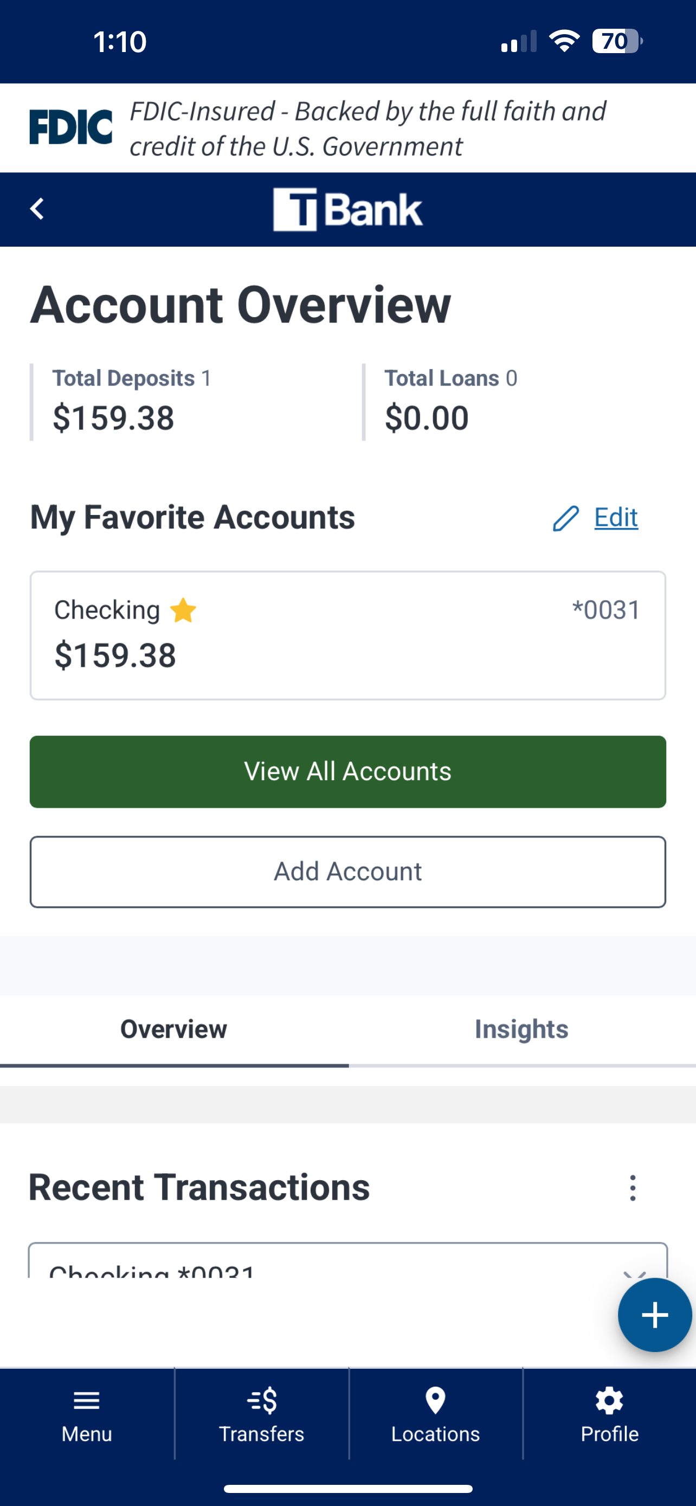Screen dimensions: 696x1506
Task: Select the Overview tab
Action: pos(174,1030)
